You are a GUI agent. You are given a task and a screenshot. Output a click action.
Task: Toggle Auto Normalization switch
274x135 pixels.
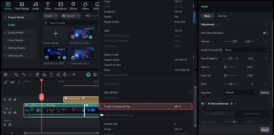(265, 33)
